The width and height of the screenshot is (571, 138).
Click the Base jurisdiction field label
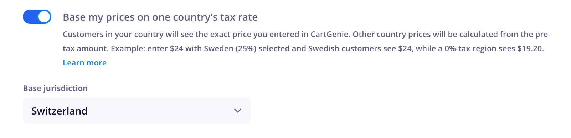tap(55, 88)
